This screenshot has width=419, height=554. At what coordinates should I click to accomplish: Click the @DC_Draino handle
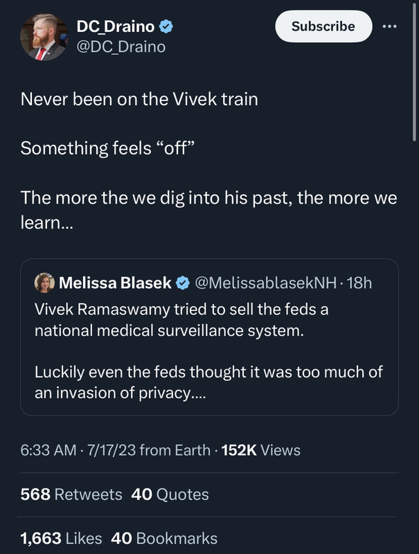coord(120,46)
